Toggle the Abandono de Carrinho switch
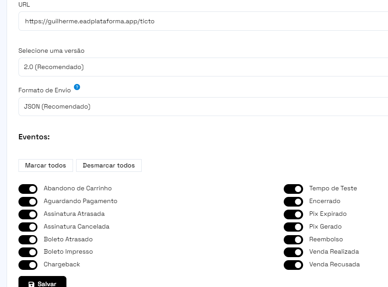Image resolution: width=388 pixels, height=287 pixels. (28, 189)
